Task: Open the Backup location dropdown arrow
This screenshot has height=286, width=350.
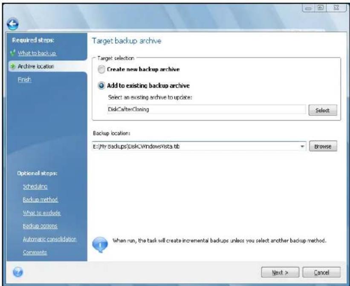Action: tap(302, 147)
